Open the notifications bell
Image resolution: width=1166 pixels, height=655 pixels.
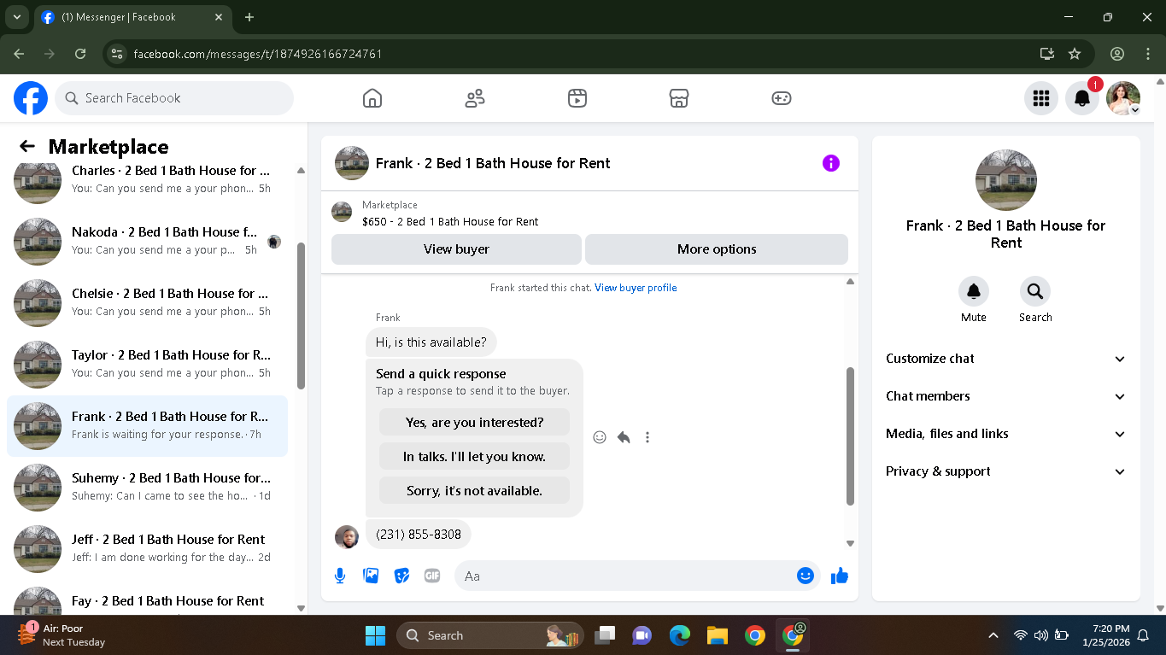(1081, 98)
